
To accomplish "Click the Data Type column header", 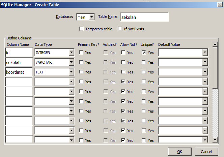I will point(43,44).
